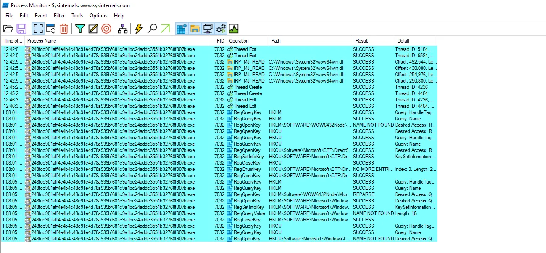Screen dimensions: 546x253
Task: Open the Edit menu
Action: tap(24, 16)
